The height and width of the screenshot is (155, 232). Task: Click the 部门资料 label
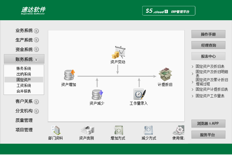coord(55,138)
